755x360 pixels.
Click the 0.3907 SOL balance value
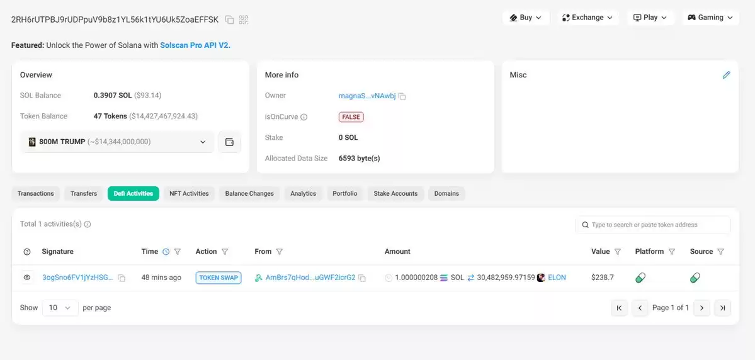(x=113, y=95)
